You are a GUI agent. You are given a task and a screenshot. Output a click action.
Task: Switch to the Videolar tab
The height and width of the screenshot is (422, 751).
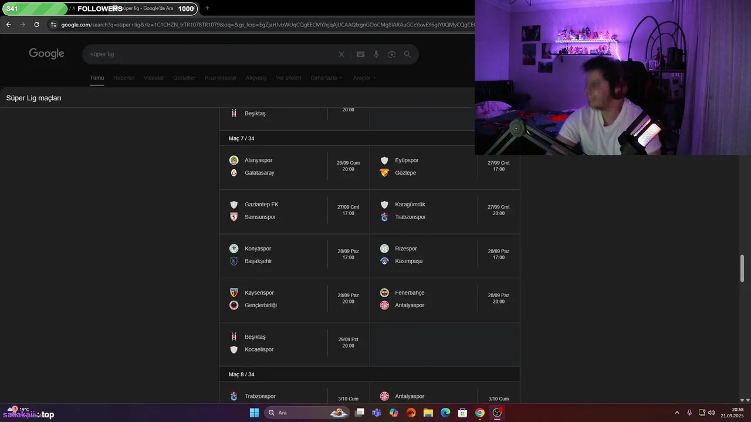click(x=154, y=78)
